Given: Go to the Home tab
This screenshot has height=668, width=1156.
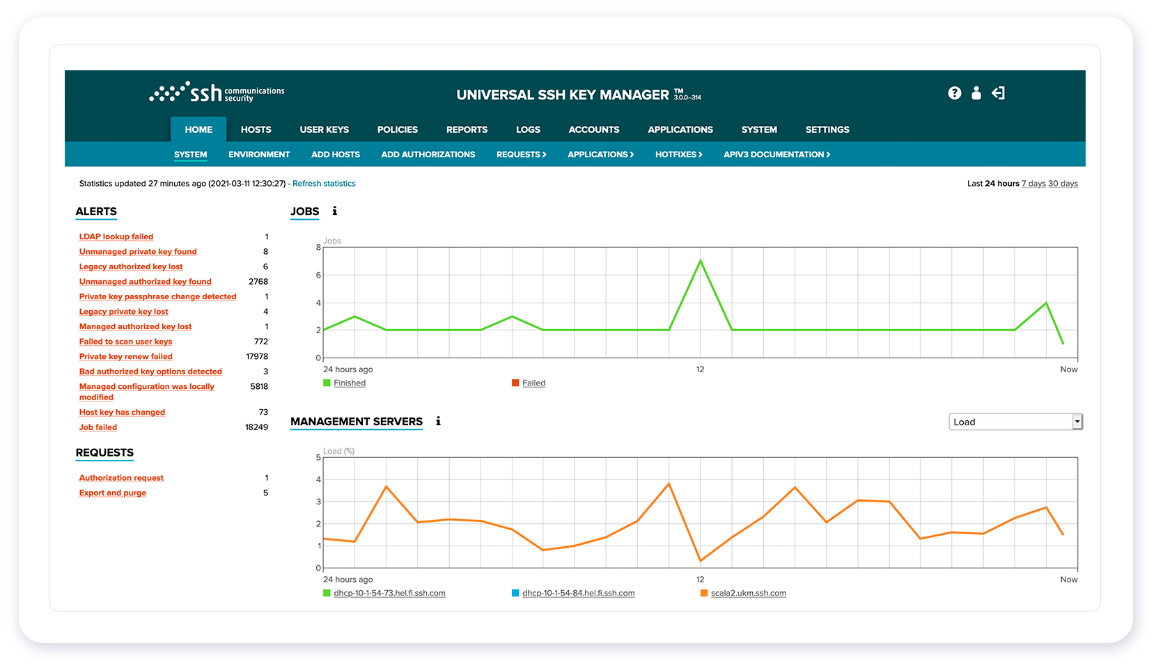Looking at the screenshot, I should (198, 129).
